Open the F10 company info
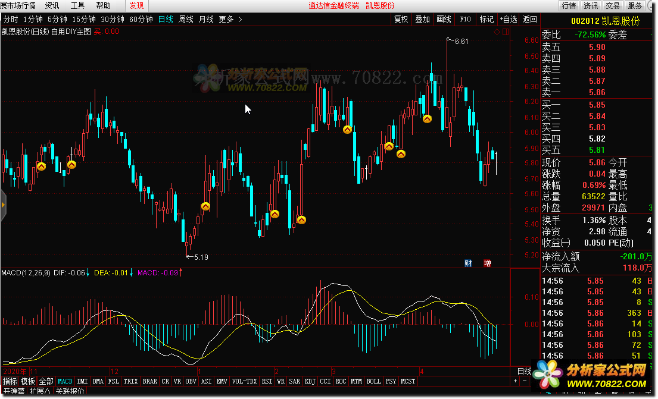Viewport: 658px width, 399px height. click(466, 19)
